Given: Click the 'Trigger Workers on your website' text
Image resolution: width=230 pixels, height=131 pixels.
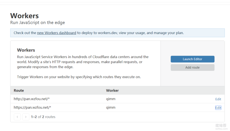Looking at the screenshot, I should tap(79, 77).
